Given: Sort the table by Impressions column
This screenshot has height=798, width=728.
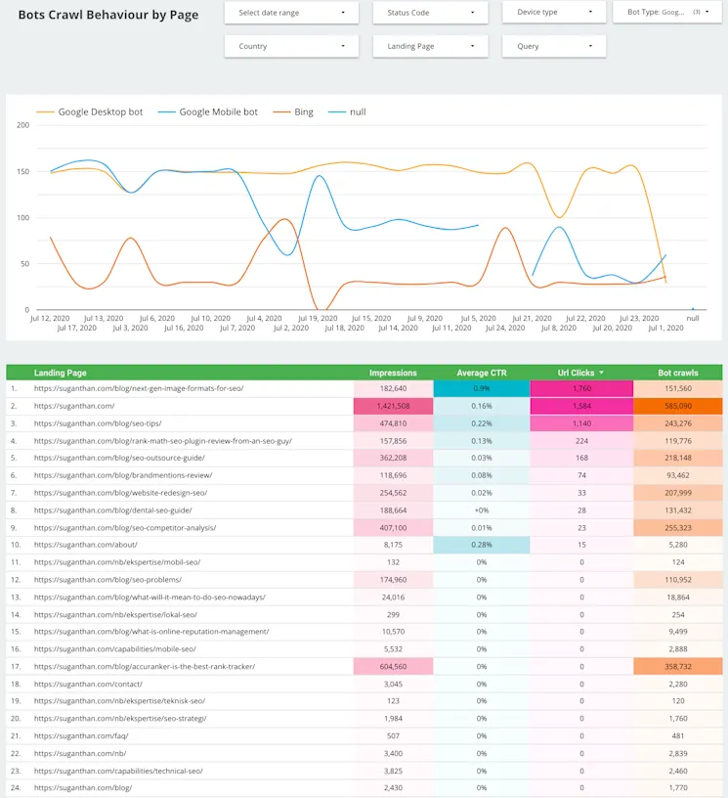Looking at the screenshot, I should coord(393,373).
